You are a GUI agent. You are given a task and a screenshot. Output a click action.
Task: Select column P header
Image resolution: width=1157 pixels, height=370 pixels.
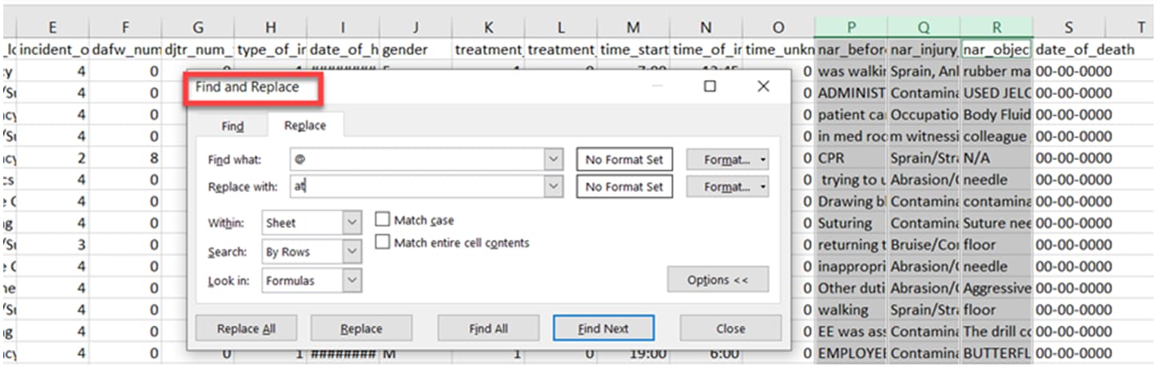point(851,27)
